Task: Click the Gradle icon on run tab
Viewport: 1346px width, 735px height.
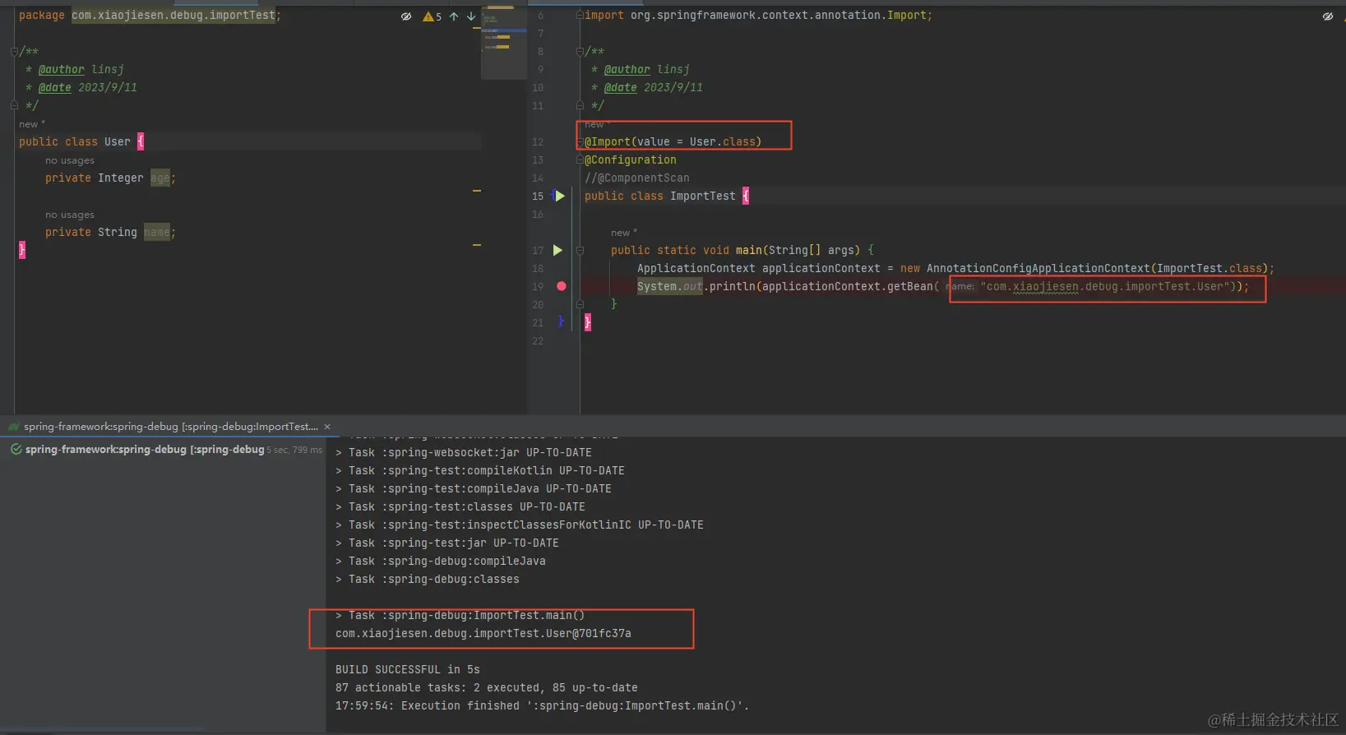Action: (x=13, y=427)
